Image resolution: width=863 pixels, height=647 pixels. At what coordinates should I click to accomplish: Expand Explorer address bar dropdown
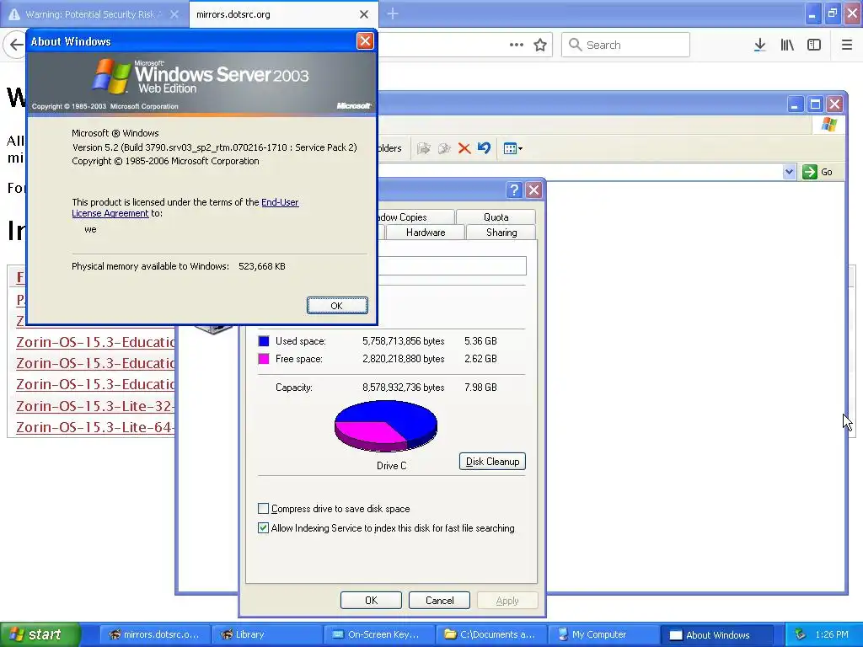789,172
